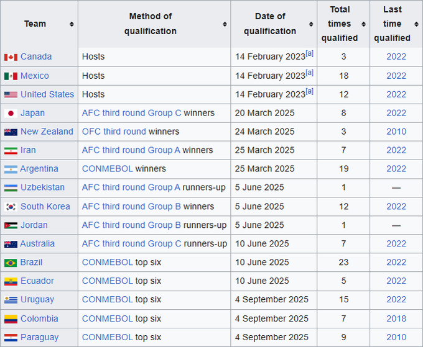This screenshot has width=423, height=347.
Task: Open Paraguay's CONMEBOL qualification link
Action: click(x=107, y=338)
